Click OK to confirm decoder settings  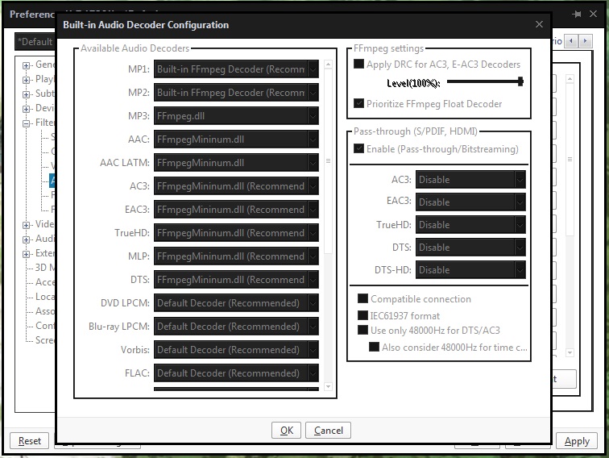point(286,431)
